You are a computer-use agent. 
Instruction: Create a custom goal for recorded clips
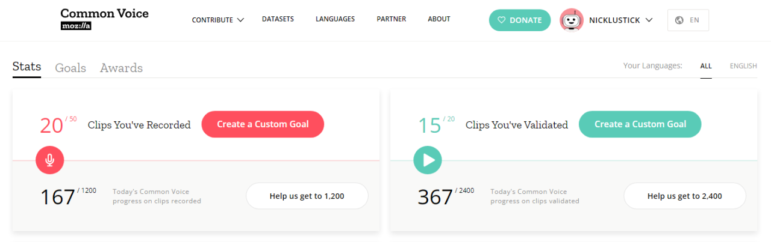click(263, 124)
